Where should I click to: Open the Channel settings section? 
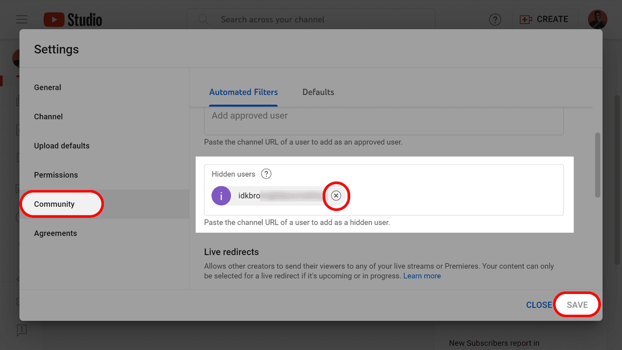[48, 117]
